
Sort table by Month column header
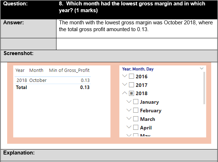coord(36,70)
